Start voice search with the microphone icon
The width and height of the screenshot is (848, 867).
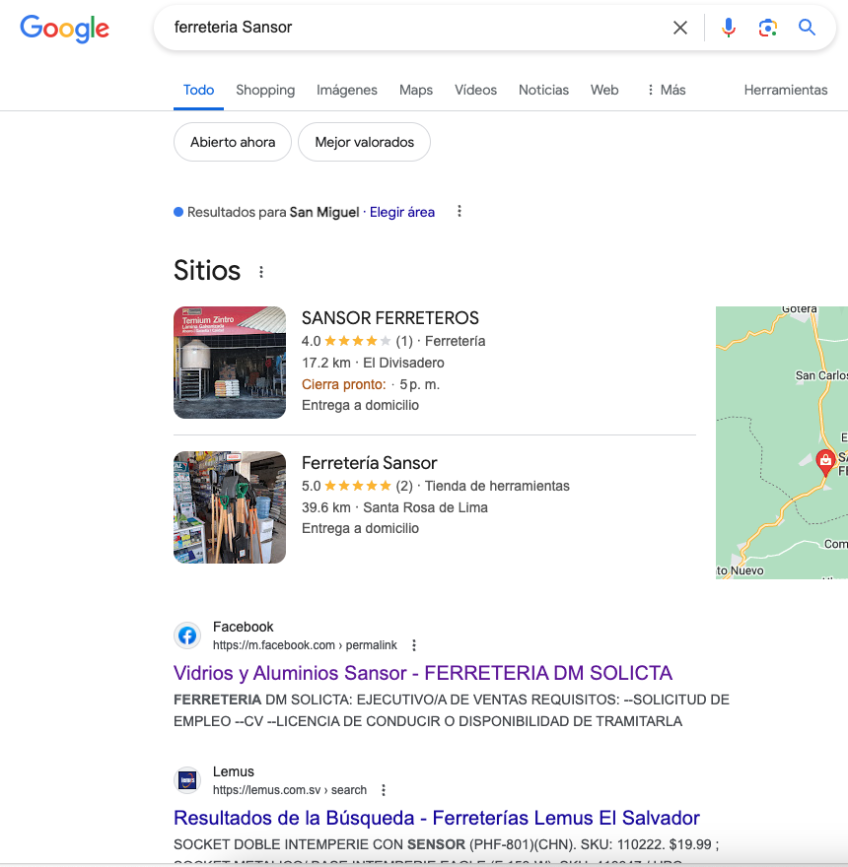pos(729,28)
